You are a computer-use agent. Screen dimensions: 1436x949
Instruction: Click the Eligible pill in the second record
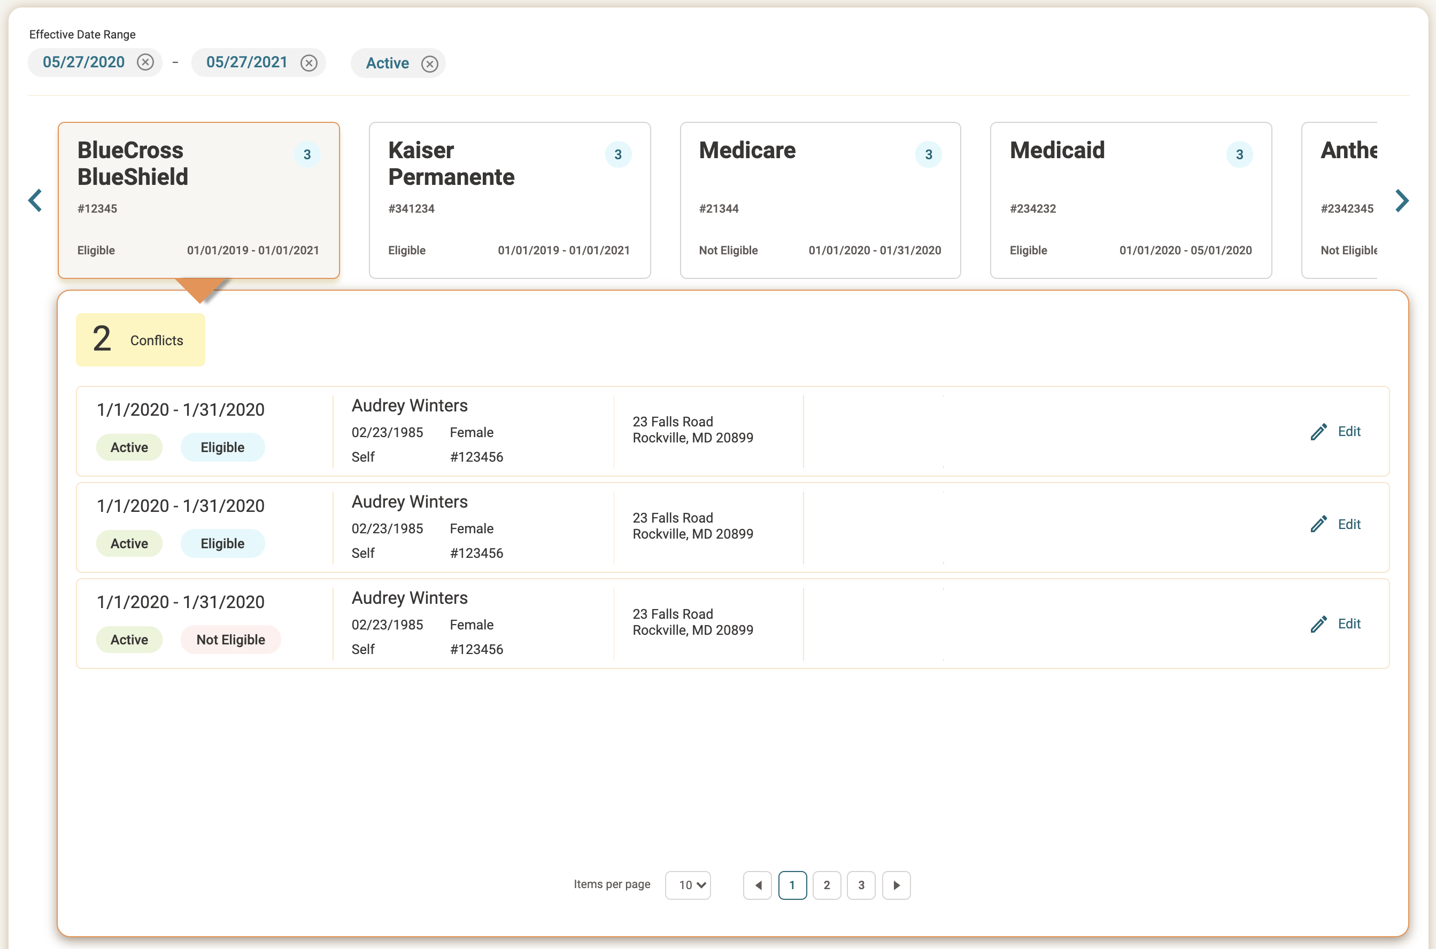tap(222, 543)
